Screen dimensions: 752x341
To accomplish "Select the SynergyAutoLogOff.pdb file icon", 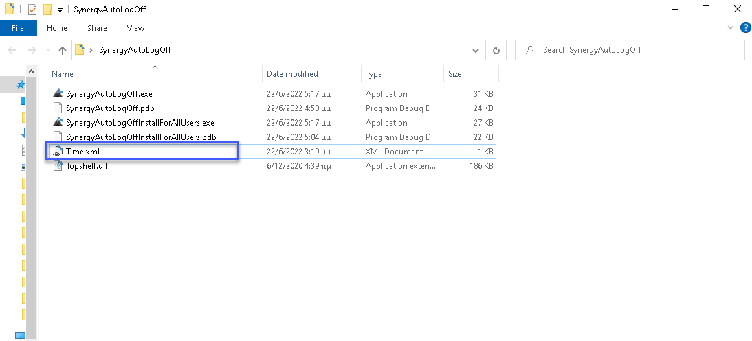I will 58,108.
